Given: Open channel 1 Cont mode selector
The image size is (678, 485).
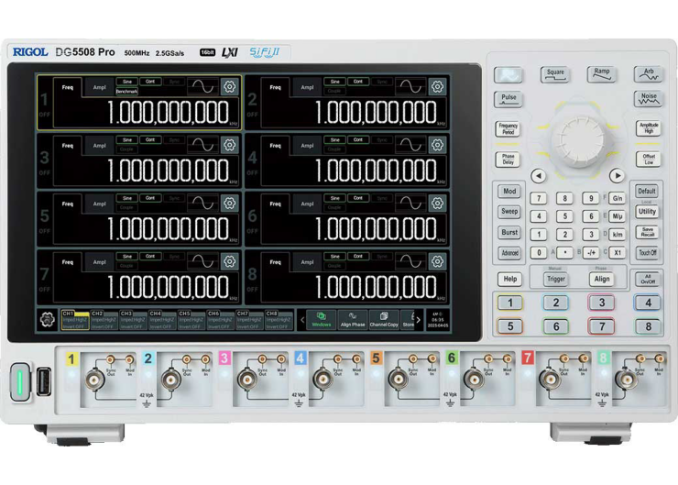Looking at the screenshot, I should [x=150, y=82].
